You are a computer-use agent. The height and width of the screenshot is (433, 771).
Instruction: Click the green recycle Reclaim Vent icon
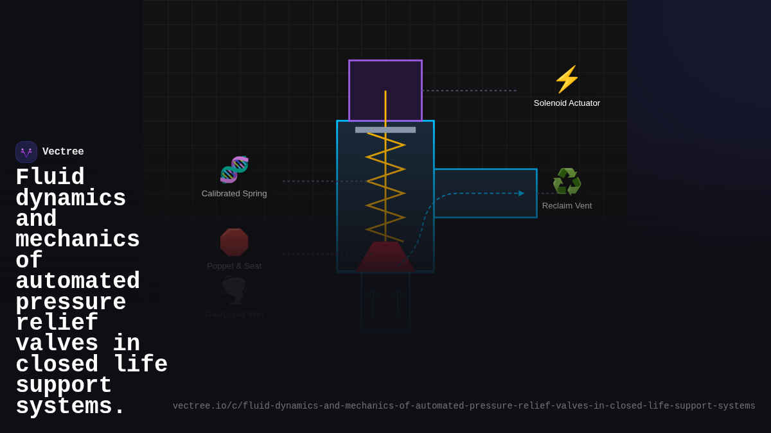567,182
